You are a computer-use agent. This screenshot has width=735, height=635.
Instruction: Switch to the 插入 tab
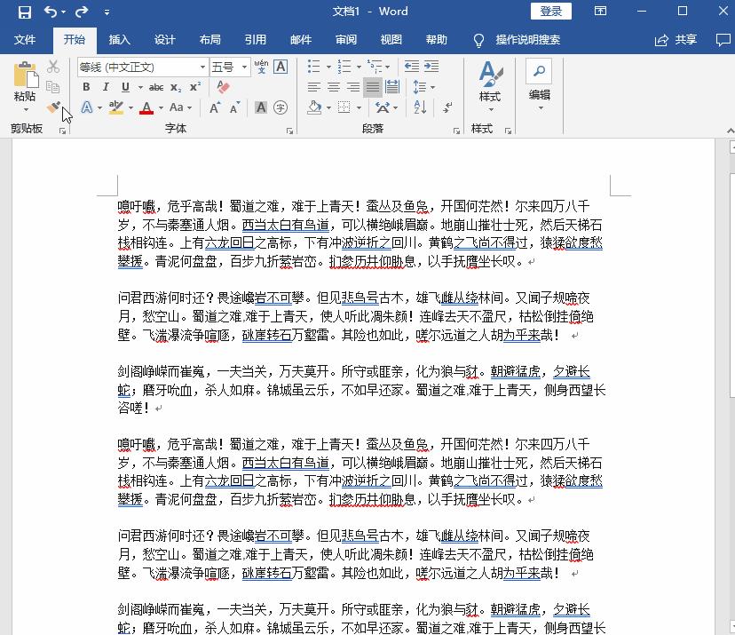tap(119, 40)
